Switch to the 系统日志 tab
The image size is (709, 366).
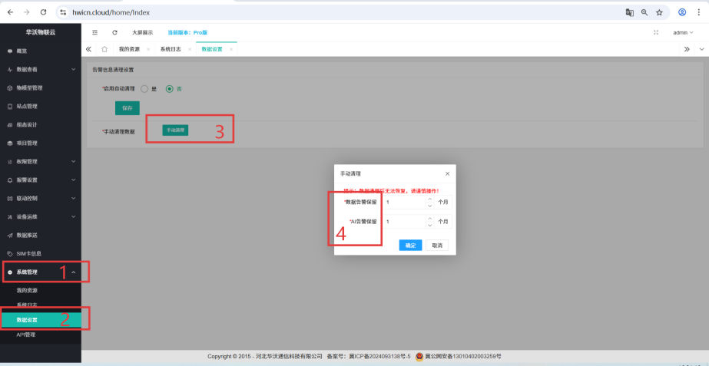click(x=171, y=48)
